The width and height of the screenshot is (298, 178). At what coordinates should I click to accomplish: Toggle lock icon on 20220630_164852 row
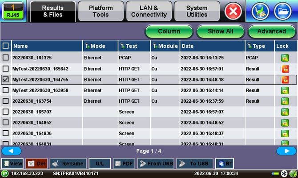click(x=285, y=123)
